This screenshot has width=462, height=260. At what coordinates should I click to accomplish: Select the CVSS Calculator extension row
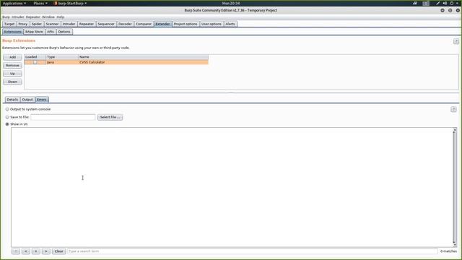tap(116, 62)
